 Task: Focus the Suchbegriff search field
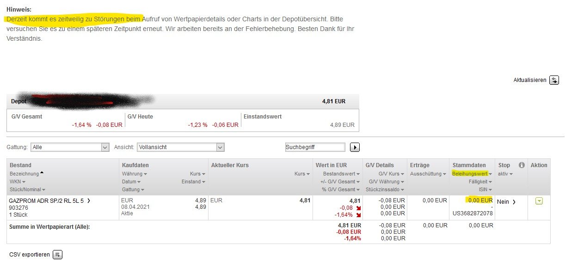[x=315, y=147]
